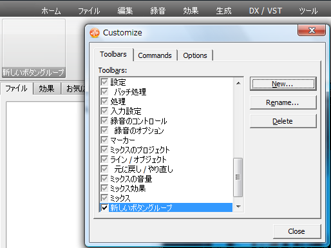The image size is (331, 248).
Task: Open the 効果 menu in menu bar
Action: pos(191,11)
